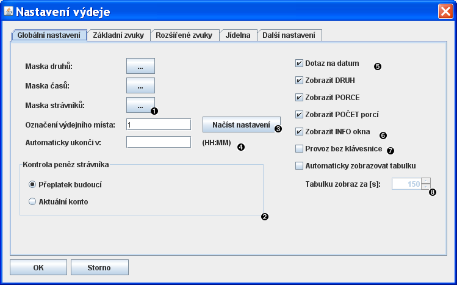Viewport: 457px width, 285px height.
Task: Click the Java icon in the title bar
Action: pos(9,10)
